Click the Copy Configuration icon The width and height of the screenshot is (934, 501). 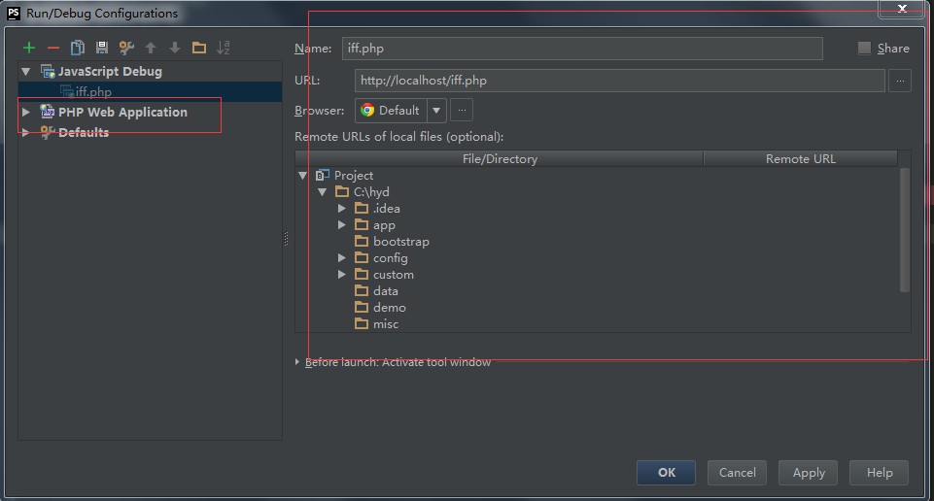pyautogui.click(x=78, y=48)
